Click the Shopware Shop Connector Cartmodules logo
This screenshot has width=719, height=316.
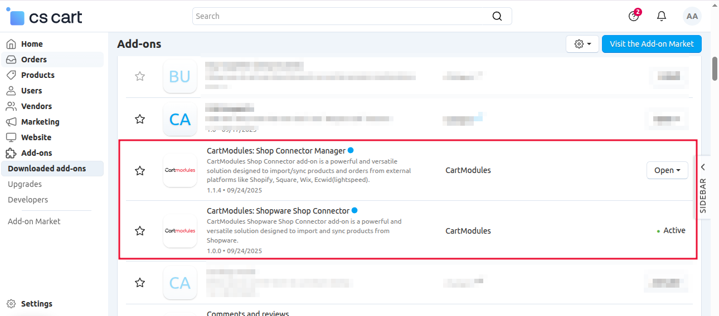[x=180, y=230]
